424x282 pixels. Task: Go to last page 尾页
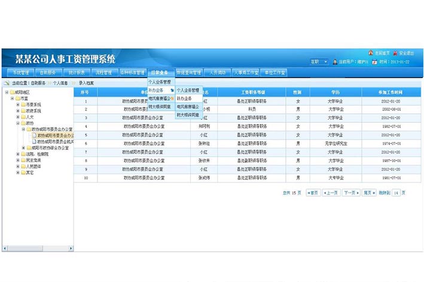tap(369, 193)
